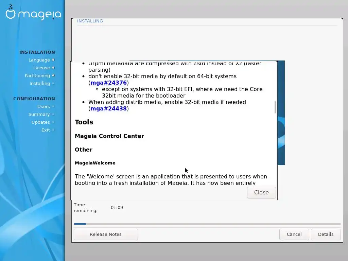Click the INSTALLATION sidebar heading
The width and height of the screenshot is (348, 261).
pyautogui.click(x=37, y=52)
